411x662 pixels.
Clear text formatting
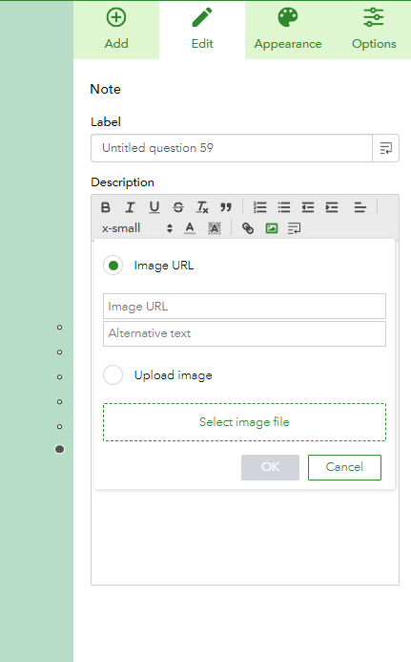[202, 207]
